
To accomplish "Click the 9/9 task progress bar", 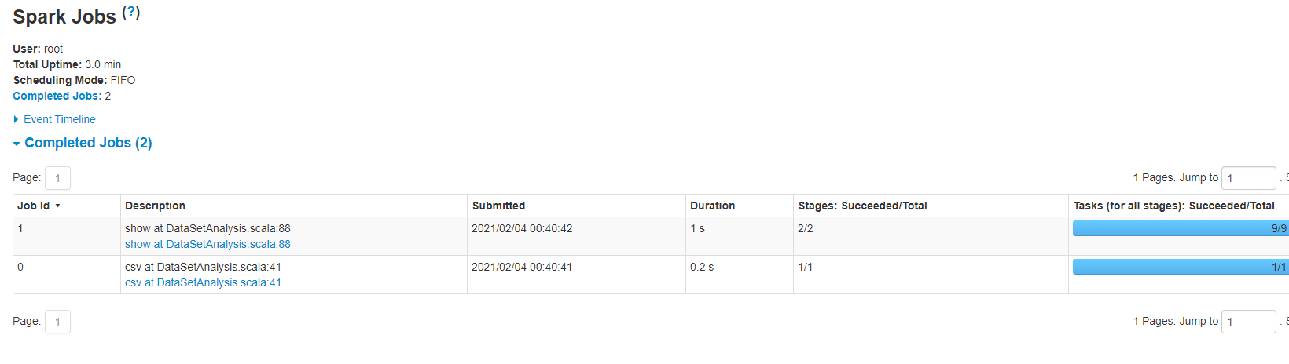I will click(x=1179, y=228).
